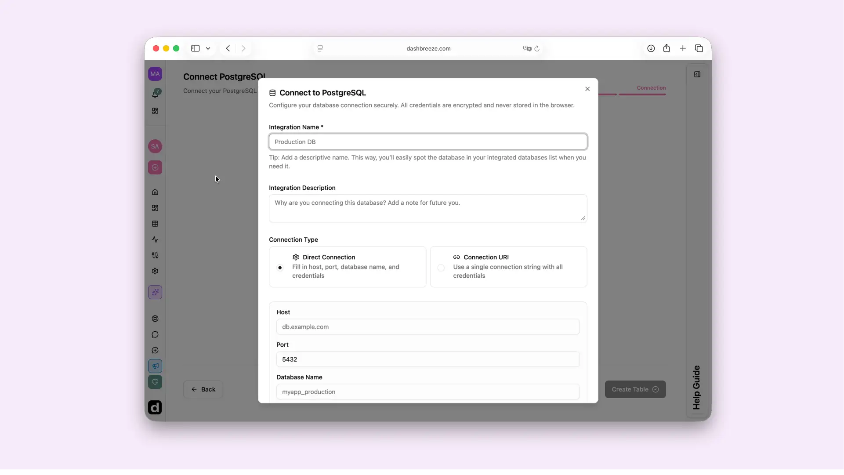Go forward in Safari history

pyautogui.click(x=243, y=48)
